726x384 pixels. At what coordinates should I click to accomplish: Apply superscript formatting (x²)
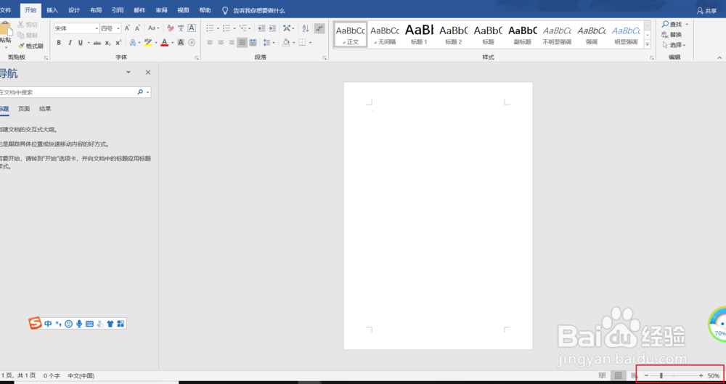click(x=118, y=43)
